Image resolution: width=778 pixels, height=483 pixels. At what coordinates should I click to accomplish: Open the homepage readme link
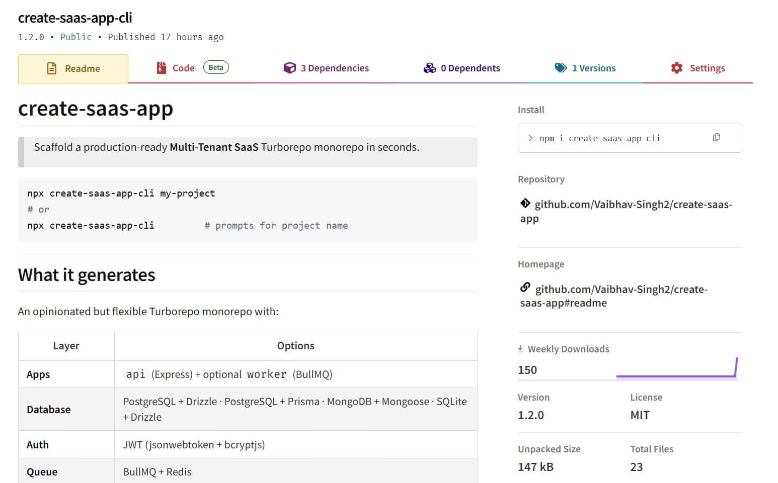(614, 296)
